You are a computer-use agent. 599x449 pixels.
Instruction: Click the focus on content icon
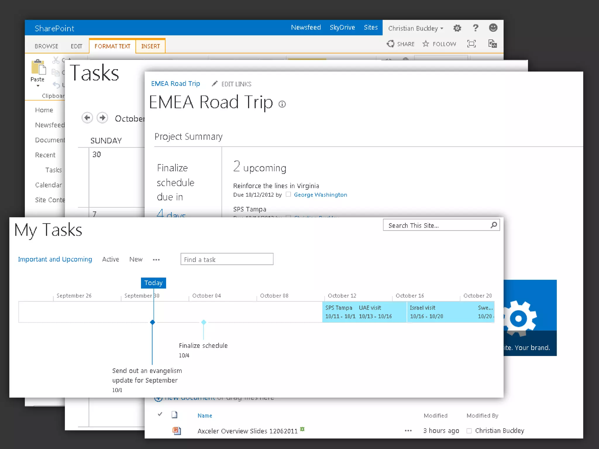tap(471, 44)
